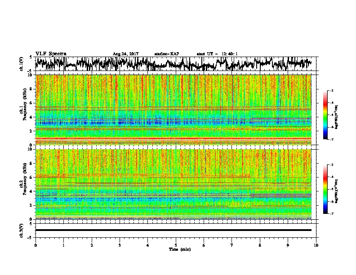The width and height of the screenshot is (356, 275).
Task: Click the "8" tick on the time axis
Action: 260,245
